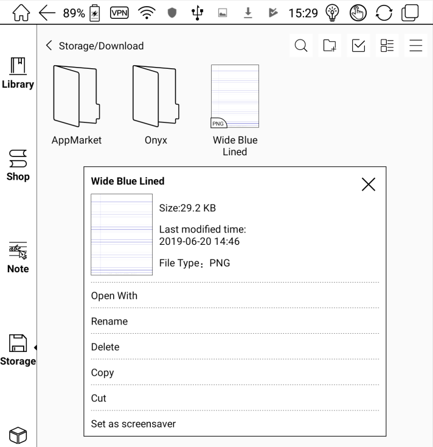Enable multi-select checkbox mode
This screenshot has height=447, width=433.
point(358,46)
